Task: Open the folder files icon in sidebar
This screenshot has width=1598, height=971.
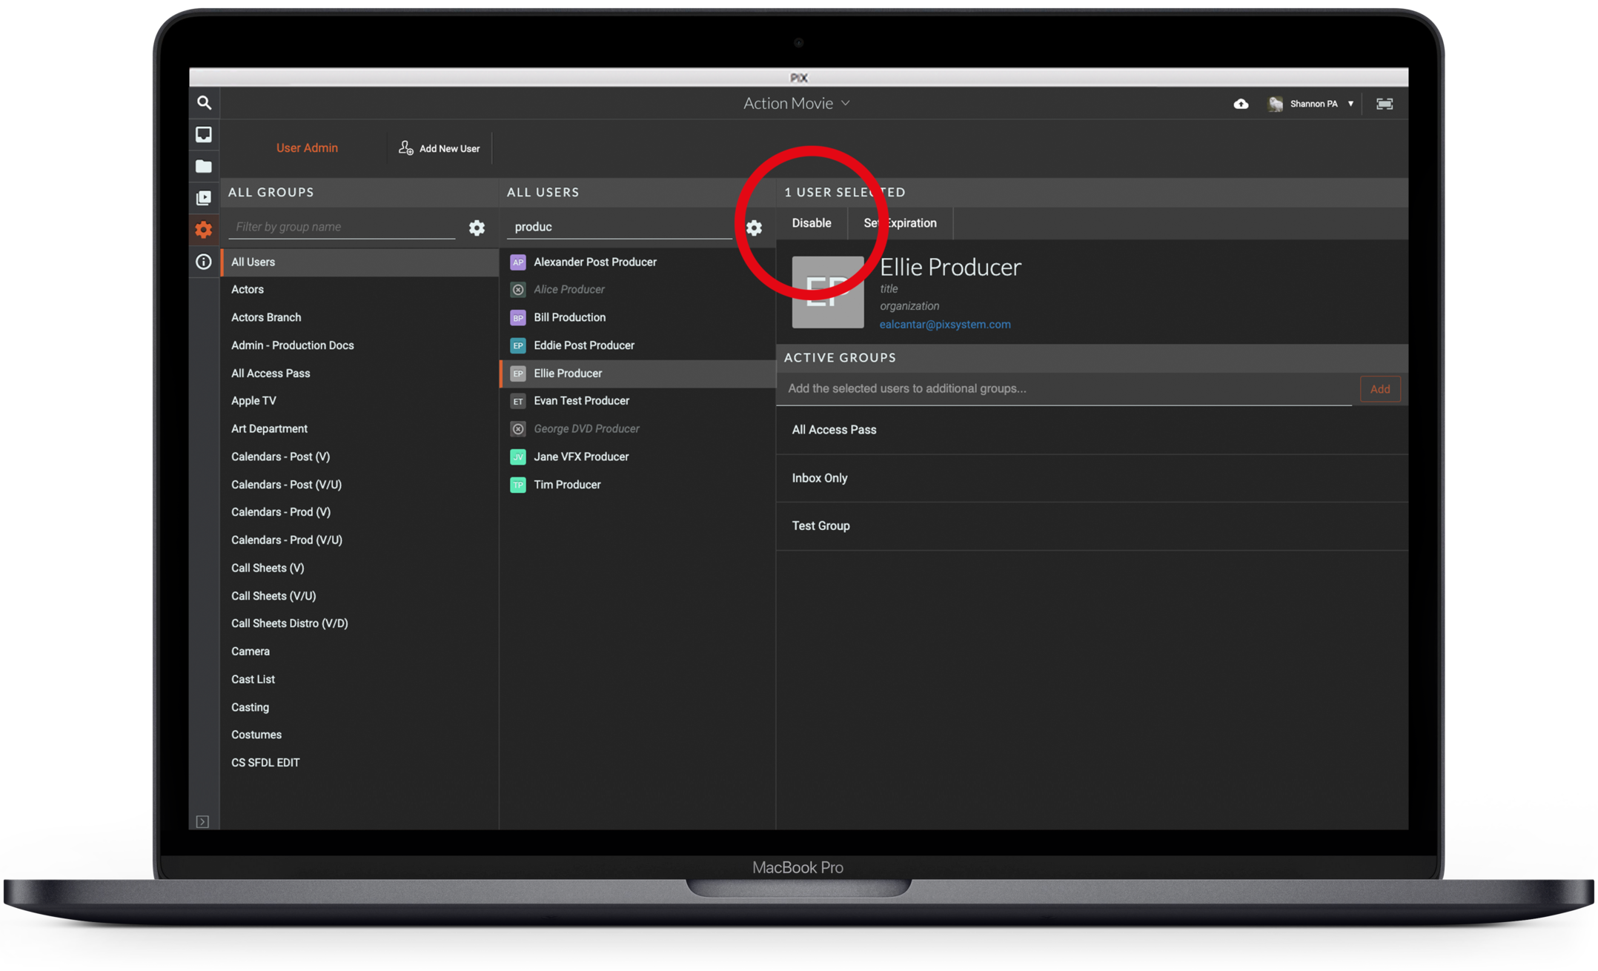Action: pyautogui.click(x=204, y=166)
